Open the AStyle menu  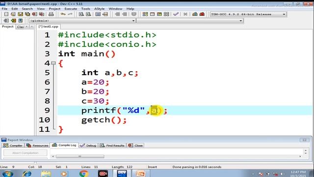99,9
